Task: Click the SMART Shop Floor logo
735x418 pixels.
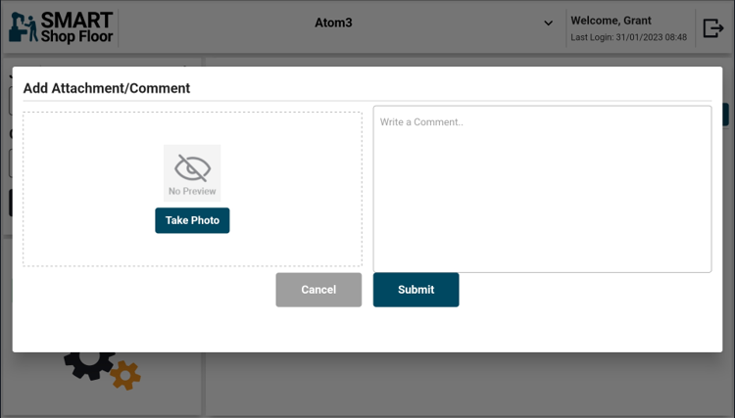Action: pyautogui.click(x=61, y=26)
